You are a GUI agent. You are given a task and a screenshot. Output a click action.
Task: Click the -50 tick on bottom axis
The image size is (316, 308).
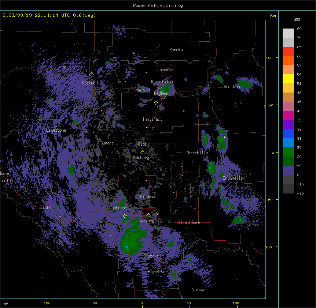(93, 303)
